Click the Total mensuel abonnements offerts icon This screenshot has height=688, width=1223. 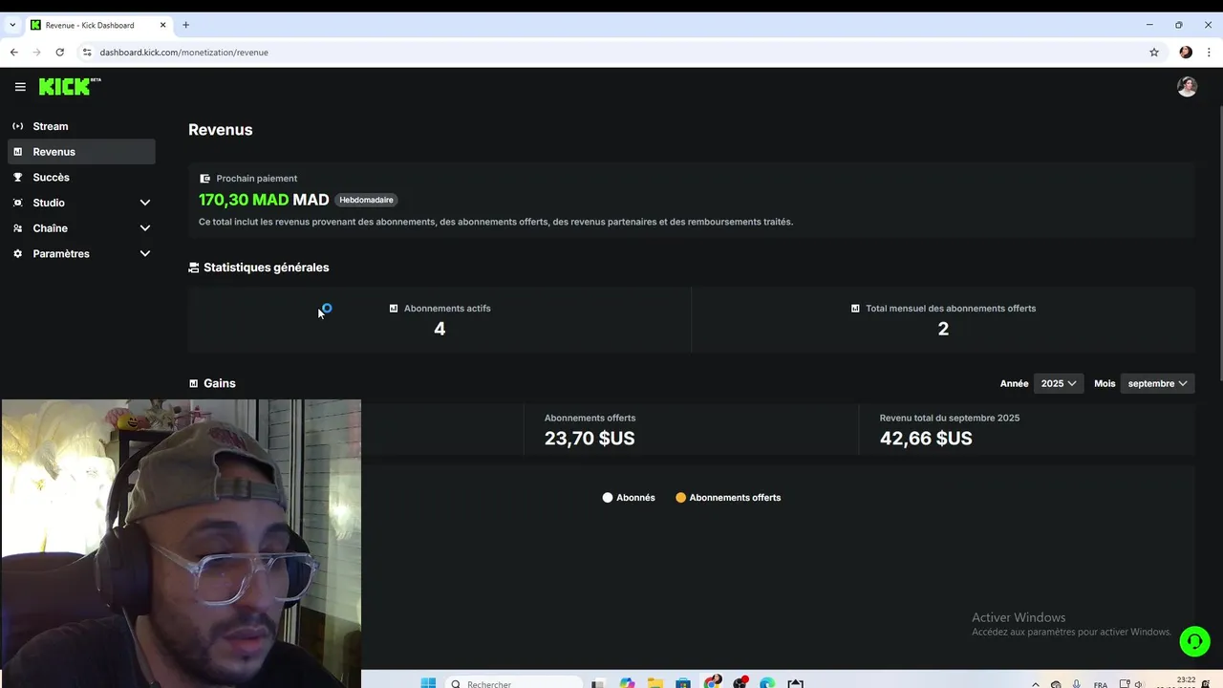[855, 309]
